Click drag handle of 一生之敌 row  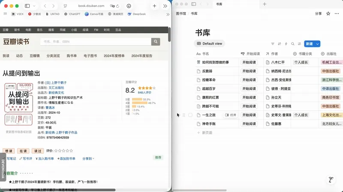point(184,115)
